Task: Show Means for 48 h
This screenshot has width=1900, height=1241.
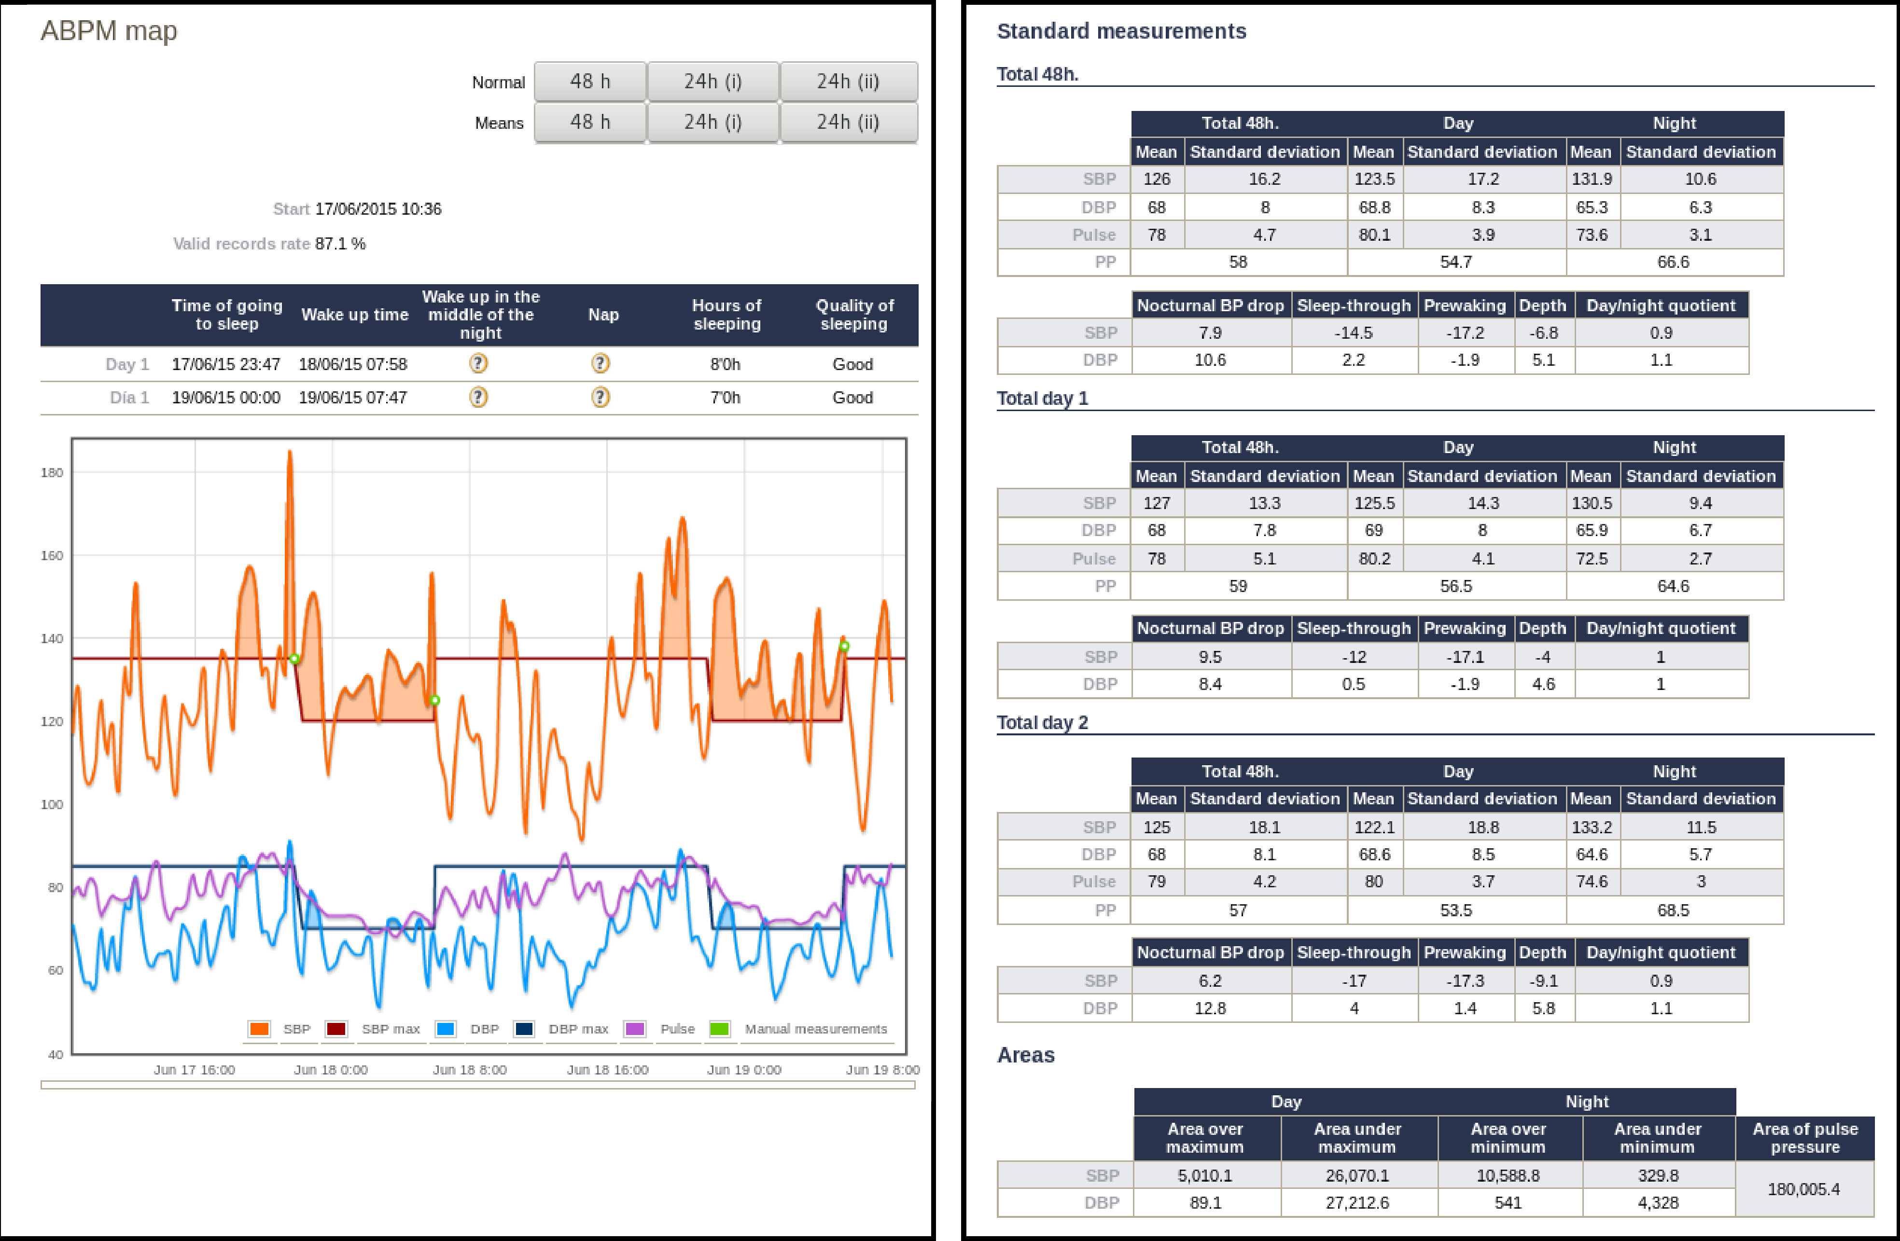Action: 589,122
